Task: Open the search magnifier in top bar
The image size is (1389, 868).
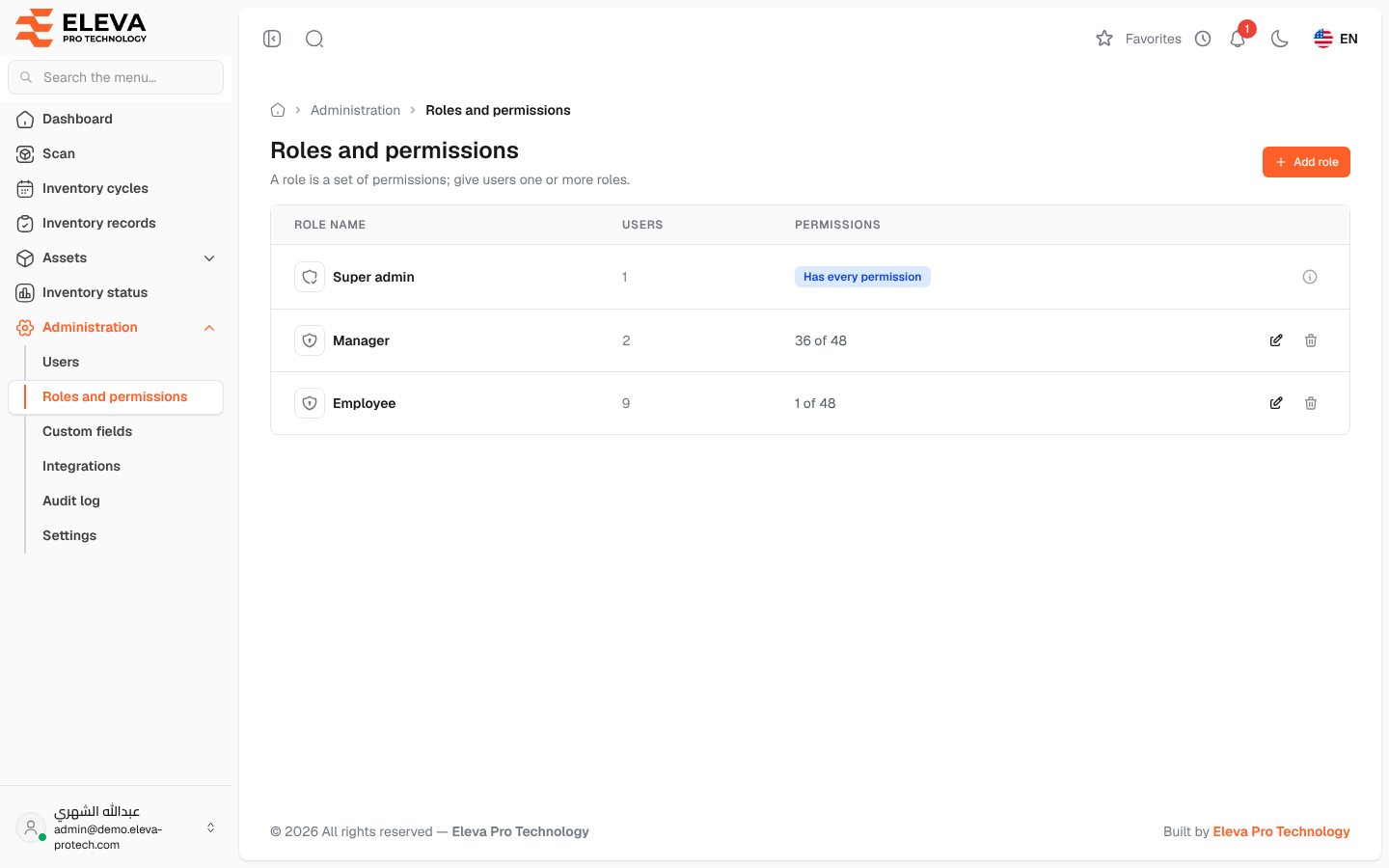Action: (314, 39)
